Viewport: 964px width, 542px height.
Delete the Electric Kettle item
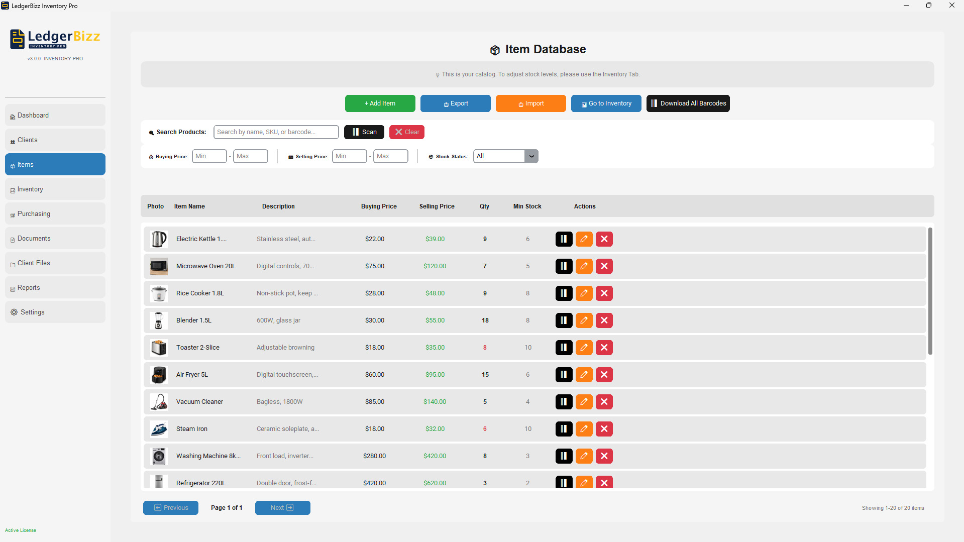pyautogui.click(x=604, y=239)
